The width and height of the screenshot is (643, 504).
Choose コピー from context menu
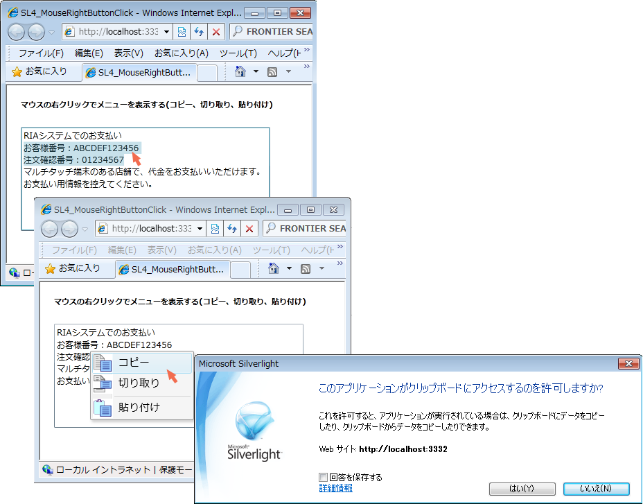click(x=142, y=363)
